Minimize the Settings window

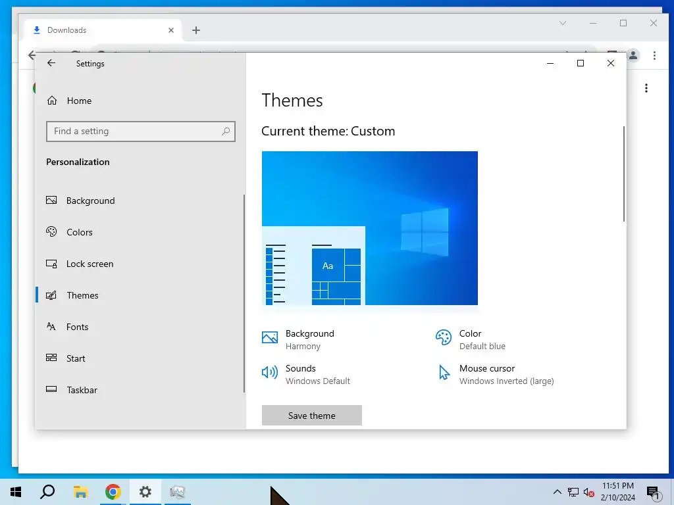550,63
